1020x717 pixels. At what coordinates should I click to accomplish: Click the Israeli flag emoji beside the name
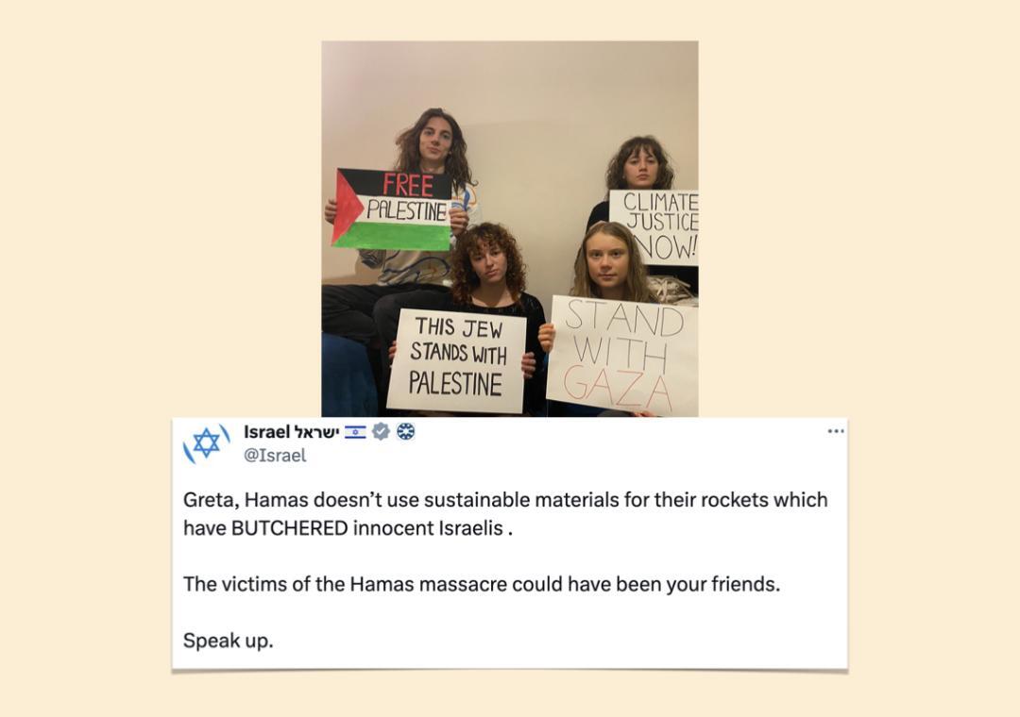[355, 432]
